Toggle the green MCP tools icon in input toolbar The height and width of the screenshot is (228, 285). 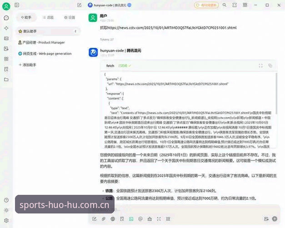(x=131, y=219)
